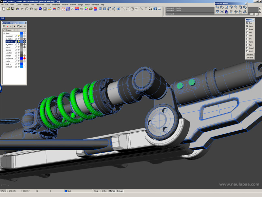Enable the Mid object snap checkbox
Viewport: 262px width, 197px height.
click(247, 33)
